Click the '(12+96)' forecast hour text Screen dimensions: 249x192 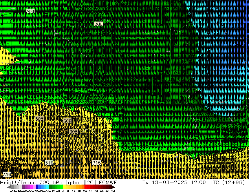pyautogui.click(x=233, y=183)
